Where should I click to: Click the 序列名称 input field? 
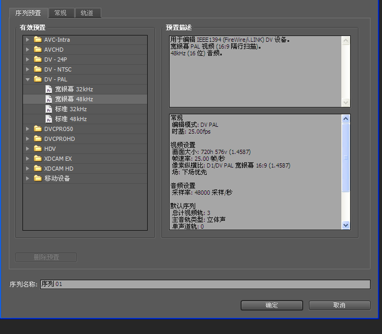(205, 284)
